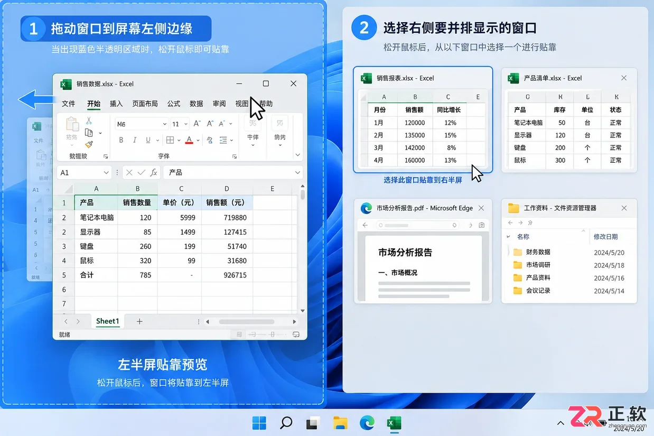
Task: Select the 插入 ribbon tab
Action: click(x=116, y=104)
